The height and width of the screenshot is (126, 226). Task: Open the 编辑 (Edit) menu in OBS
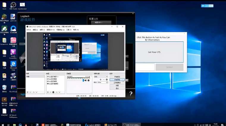(35, 30)
